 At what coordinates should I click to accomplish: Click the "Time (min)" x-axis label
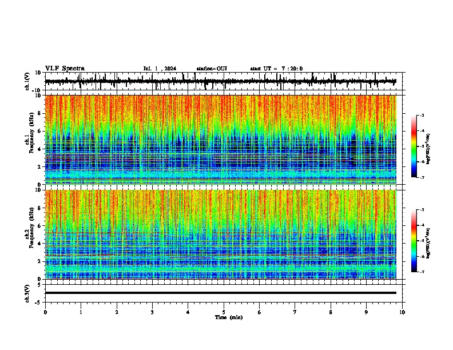point(229,317)
